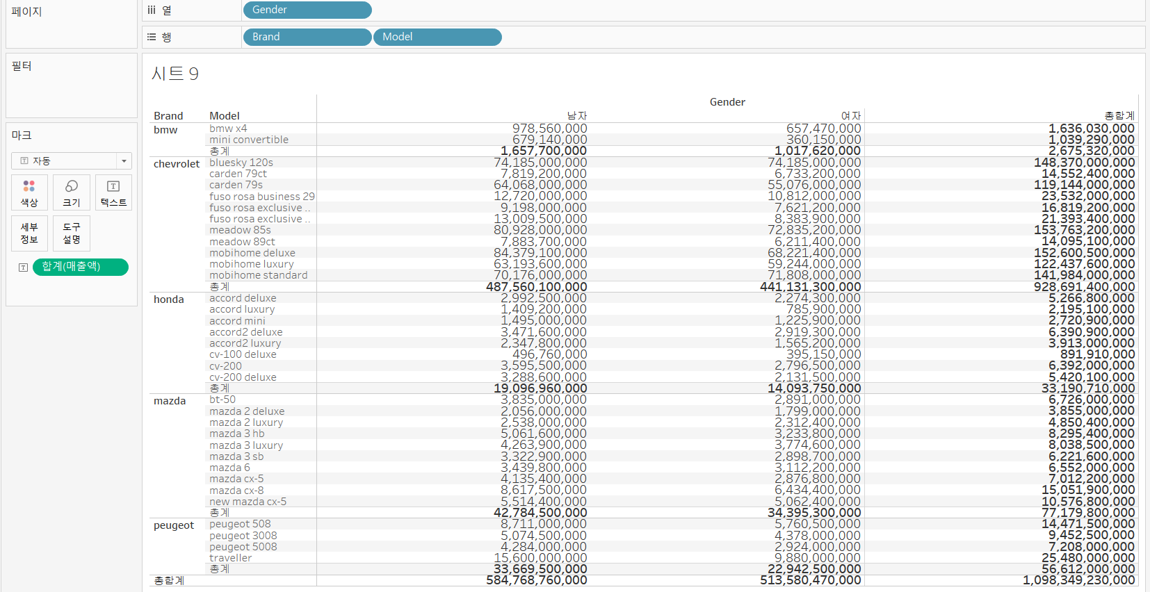Image resolution: width=1150 pixels, height=592 pixels.
Task: Click the Pages (페이지) shelf label
Action: (x=26, y=12)
